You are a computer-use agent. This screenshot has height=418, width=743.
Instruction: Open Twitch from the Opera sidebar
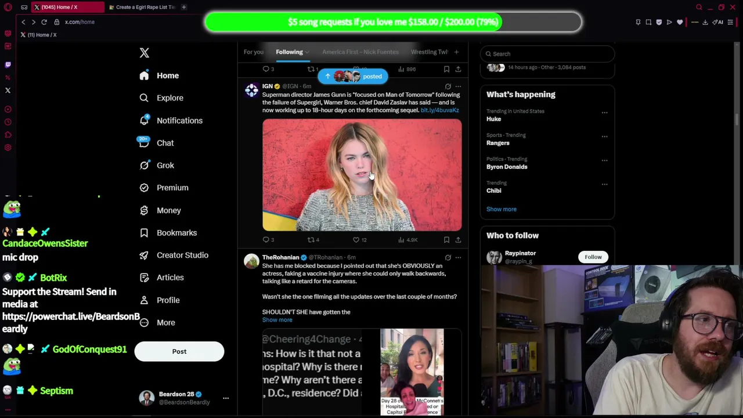tap(8, 64)
